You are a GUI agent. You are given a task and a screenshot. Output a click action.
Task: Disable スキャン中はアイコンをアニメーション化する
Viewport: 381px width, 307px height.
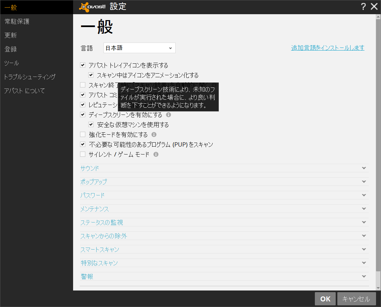[x=91, y=75]
